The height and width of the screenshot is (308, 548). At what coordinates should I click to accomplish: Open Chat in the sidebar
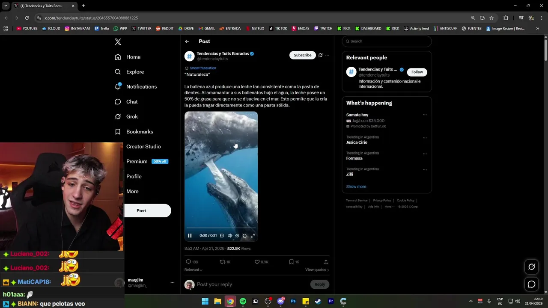coord(126,102)
